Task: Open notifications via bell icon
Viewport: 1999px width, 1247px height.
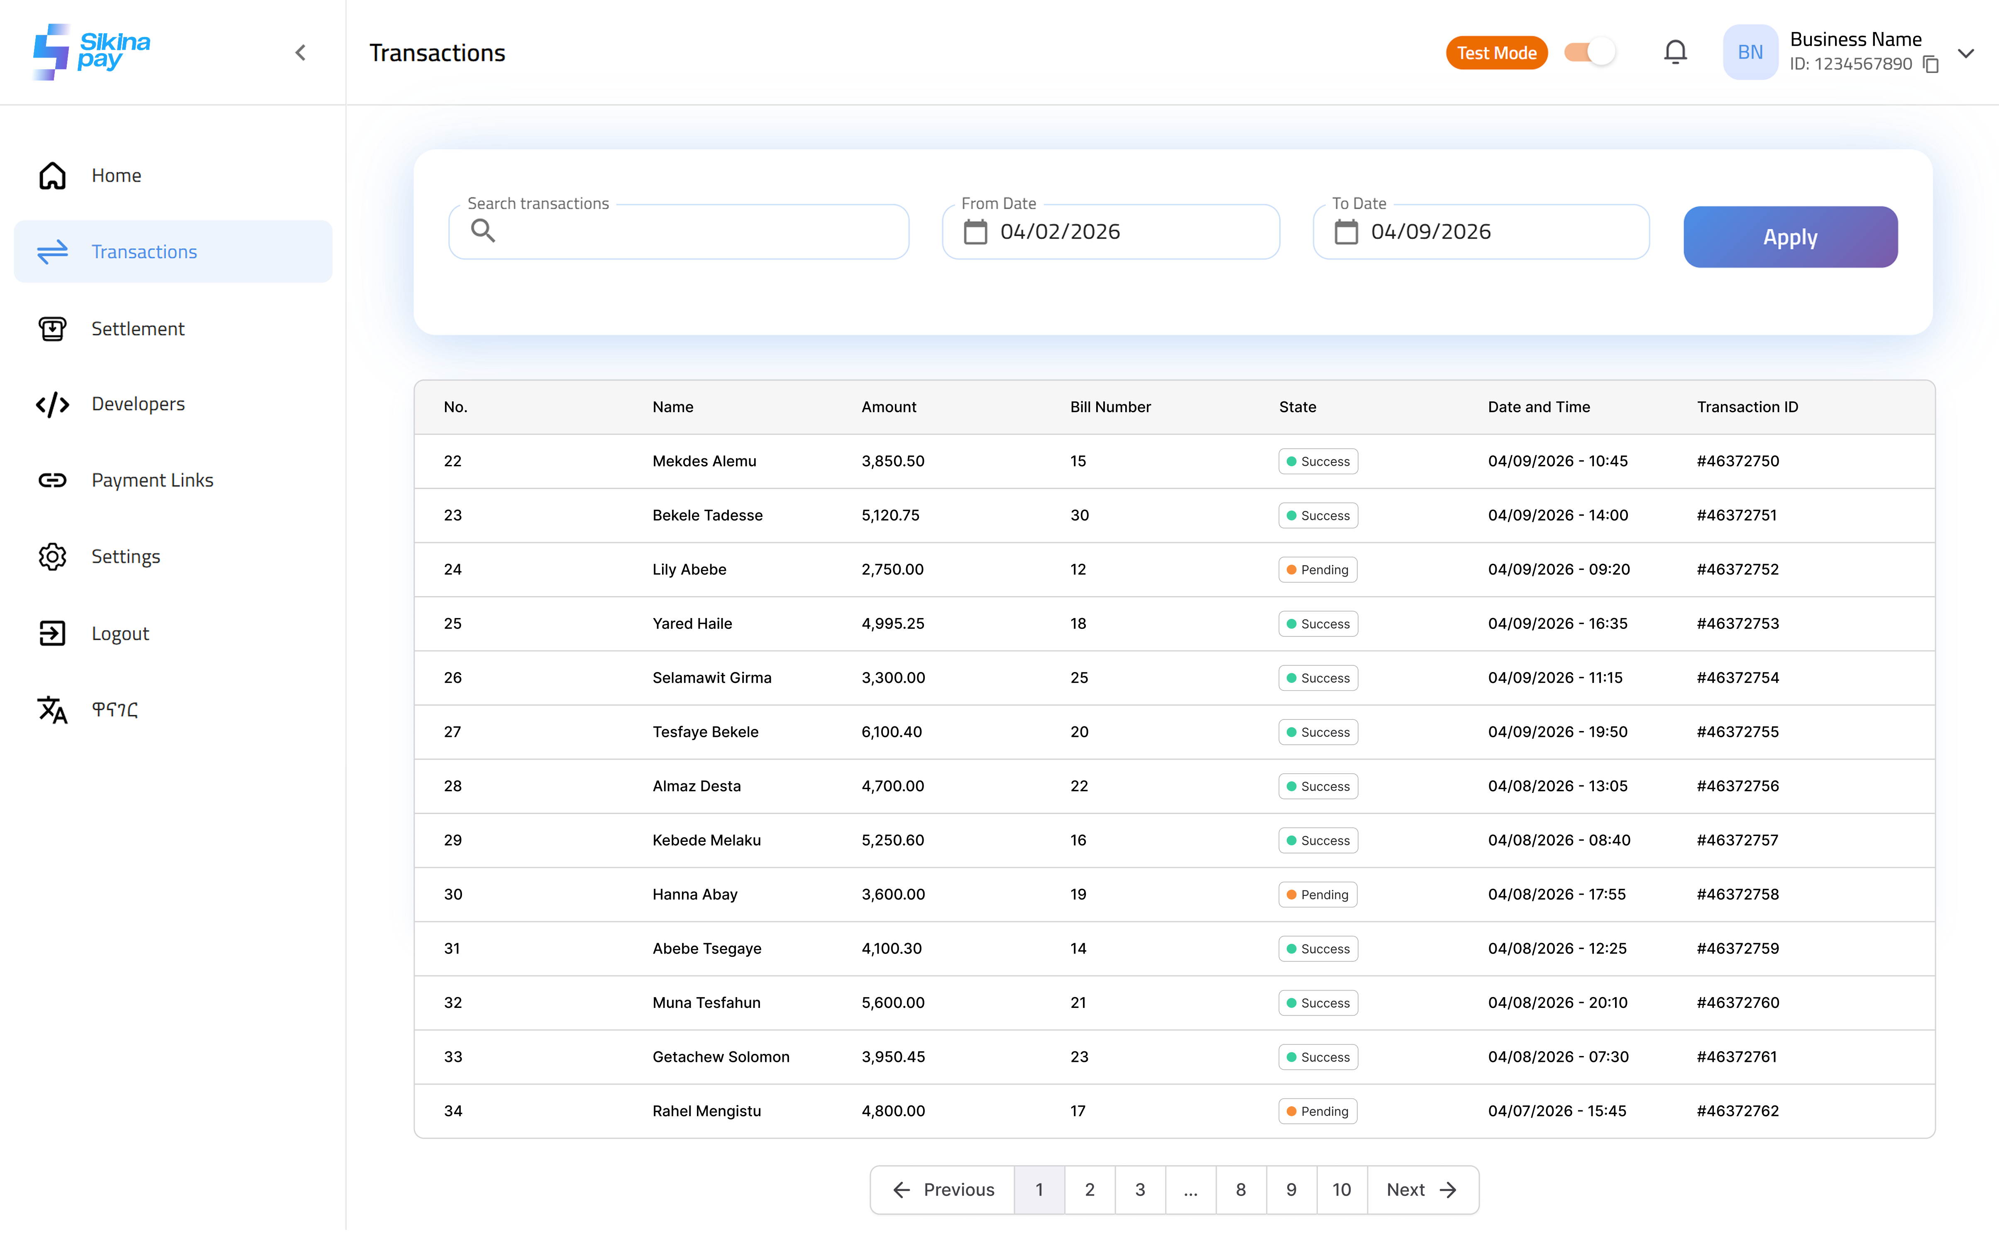Action: click(x=1676, y=51)
